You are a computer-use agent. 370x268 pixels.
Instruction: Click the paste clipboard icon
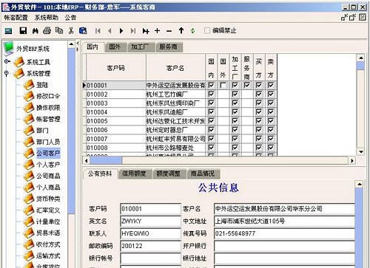click(x=83, y=30)
